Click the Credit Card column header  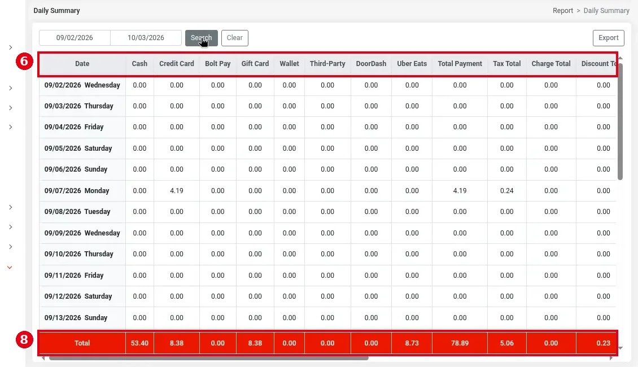pos(177,64)
